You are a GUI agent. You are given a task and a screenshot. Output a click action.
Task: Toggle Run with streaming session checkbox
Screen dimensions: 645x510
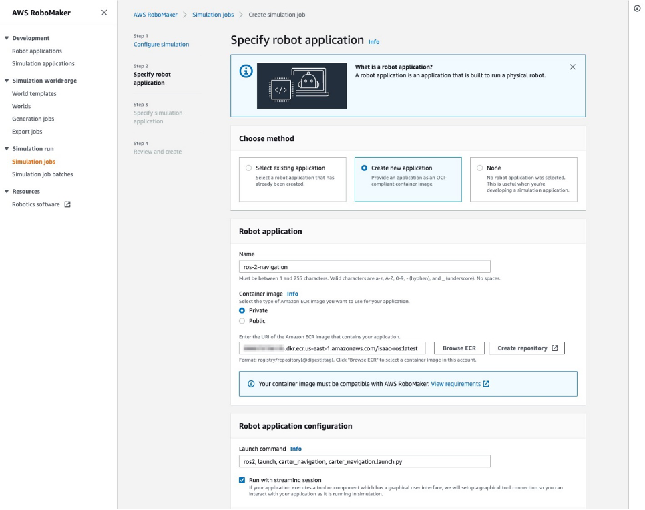(242, 480)
